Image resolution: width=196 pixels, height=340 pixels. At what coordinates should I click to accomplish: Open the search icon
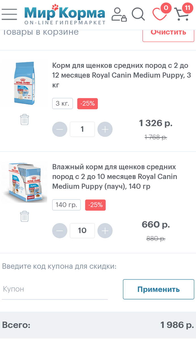[139, 14]
